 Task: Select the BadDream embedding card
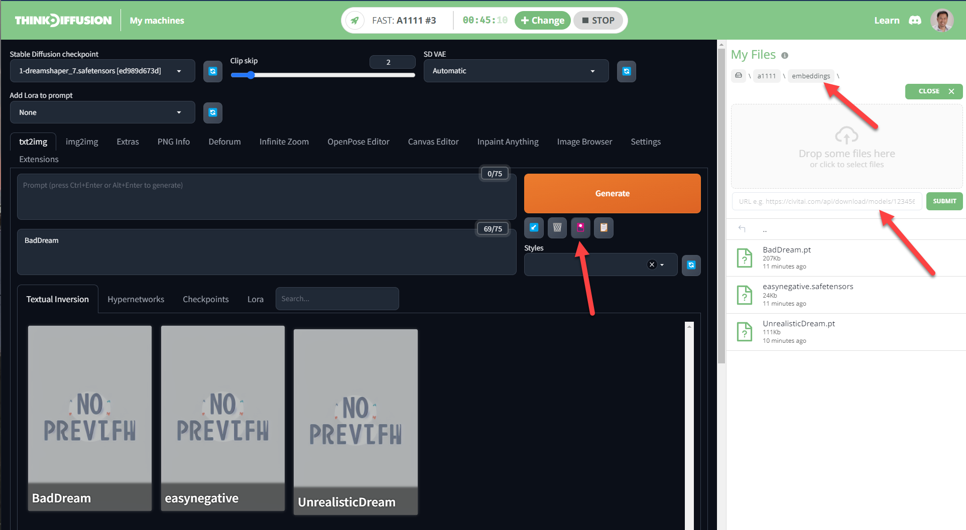(x=90, y=418)
